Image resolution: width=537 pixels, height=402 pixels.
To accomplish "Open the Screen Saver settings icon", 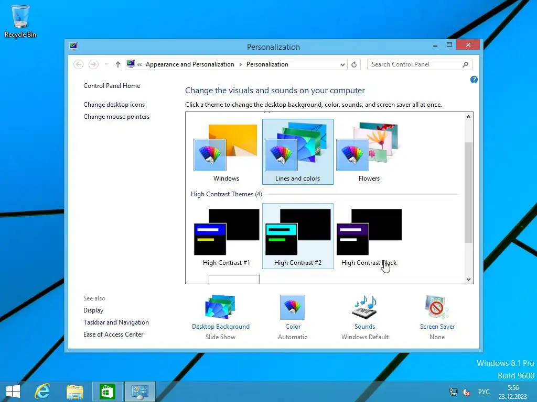I will tap(437, 307).
